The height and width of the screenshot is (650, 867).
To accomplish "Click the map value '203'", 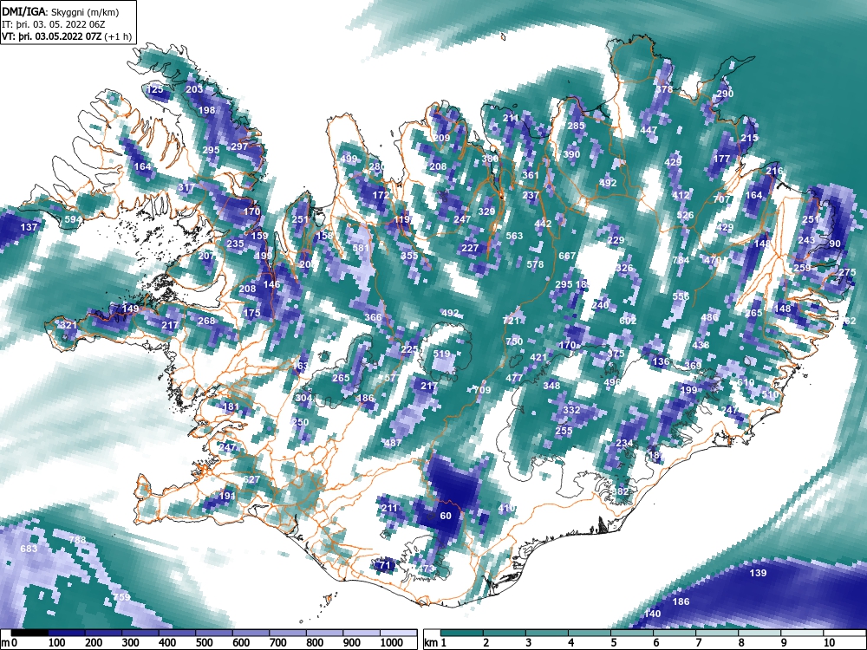I will click(x=194, y=89).
